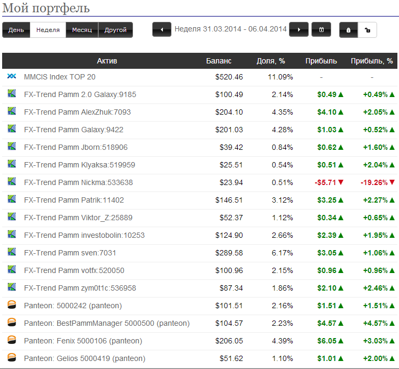The image size is (399, 369).
Task: Sort by Прибыль column header
Action: coord(321,61)
